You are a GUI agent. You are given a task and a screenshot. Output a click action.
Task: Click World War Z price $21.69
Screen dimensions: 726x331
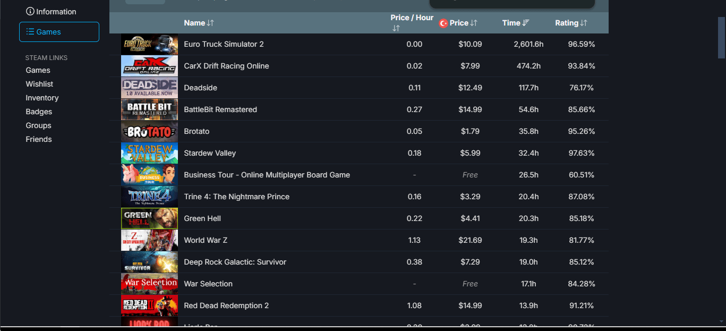(470, 240)
